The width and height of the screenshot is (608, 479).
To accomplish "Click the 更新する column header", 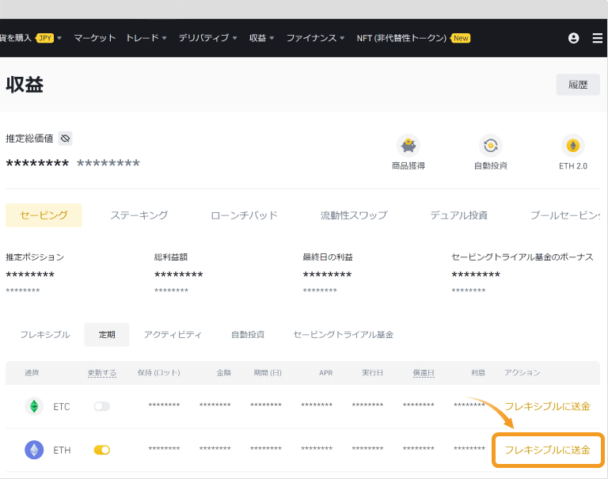I will 102,373.
